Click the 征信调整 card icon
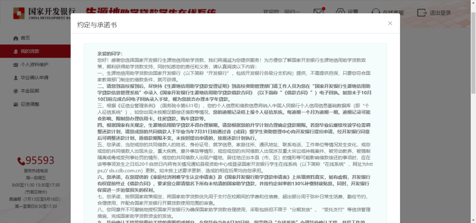The height and width of the screenshot is (223, 476). pos(16,104)
